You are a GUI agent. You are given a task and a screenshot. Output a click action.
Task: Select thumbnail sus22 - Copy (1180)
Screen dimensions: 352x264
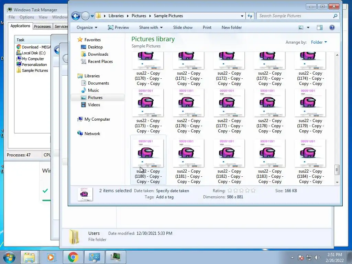click(x=148, y=153)
